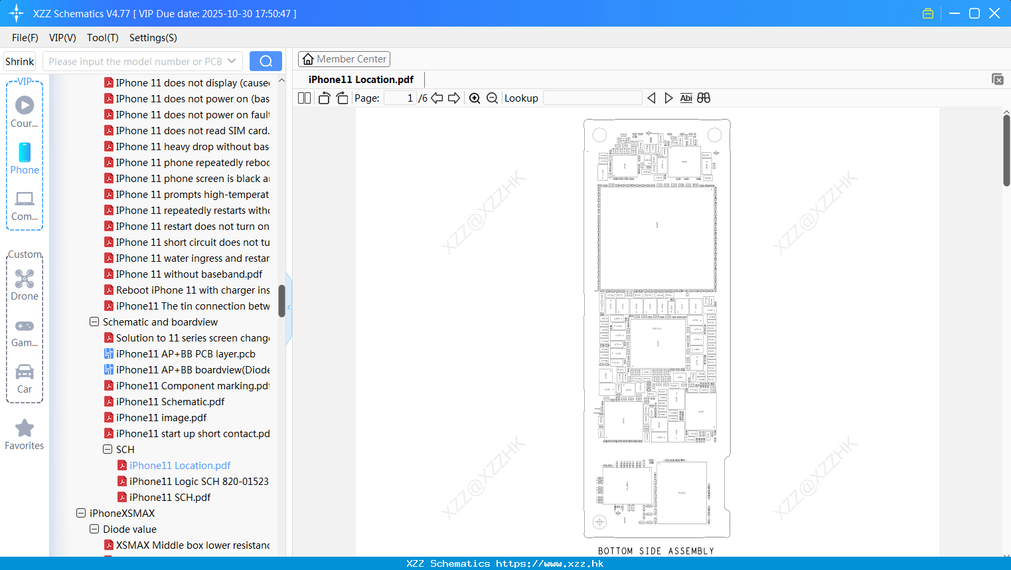1011x570 pixels.
Task: Click the side panel collapse handle
Action: 289,308
